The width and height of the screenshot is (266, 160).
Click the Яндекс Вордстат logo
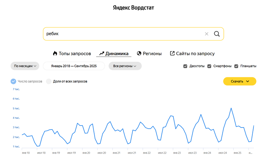[133, 8]
